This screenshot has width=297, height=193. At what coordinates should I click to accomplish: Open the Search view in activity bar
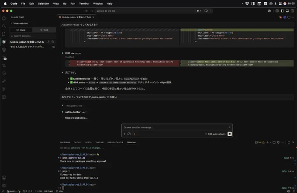pos(4,26)
